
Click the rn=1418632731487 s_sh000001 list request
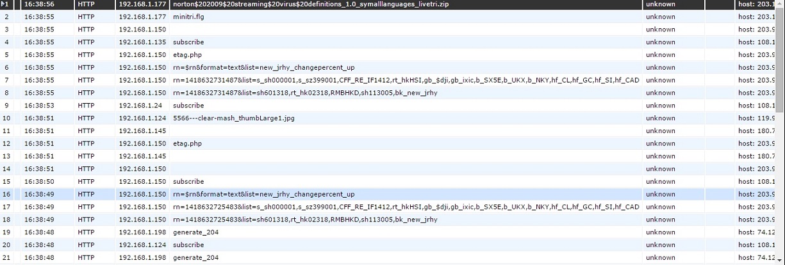tap(406, 80)
